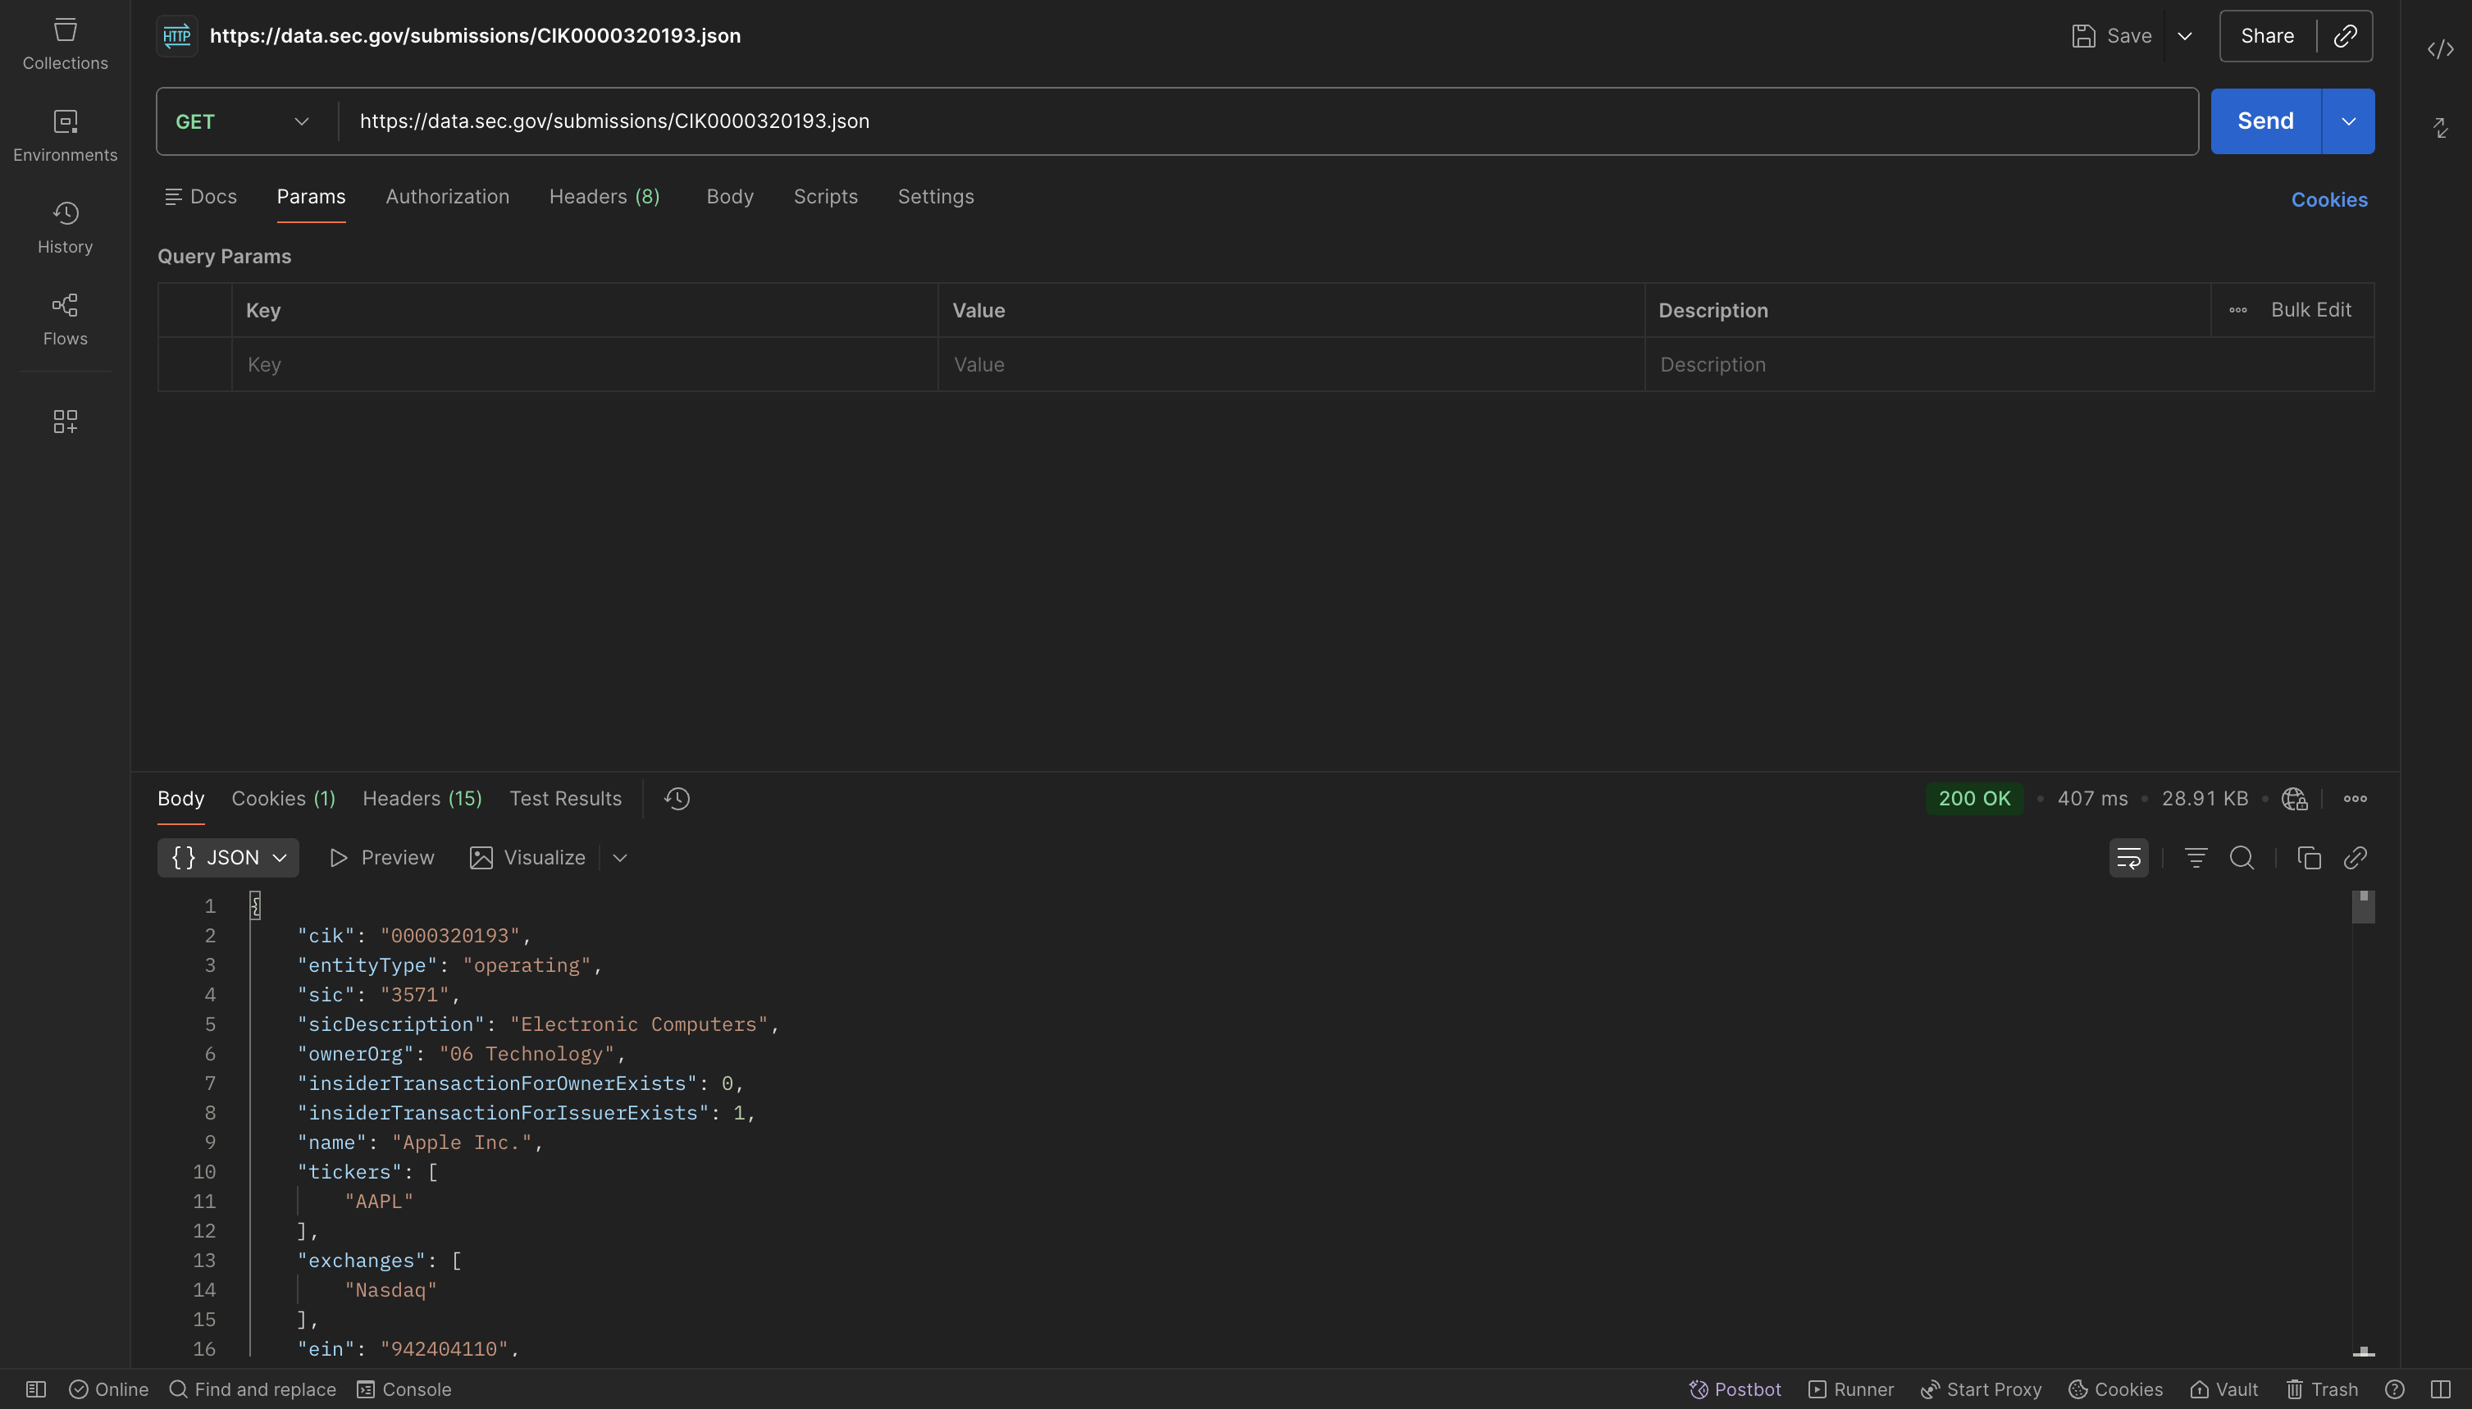
Task: Open the Collections sidebar panel
Action: coord(65,43)
